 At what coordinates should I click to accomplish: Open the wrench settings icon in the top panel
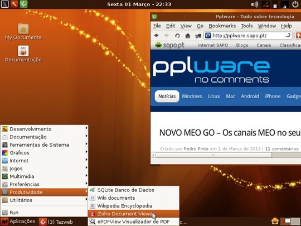[14, 4]
